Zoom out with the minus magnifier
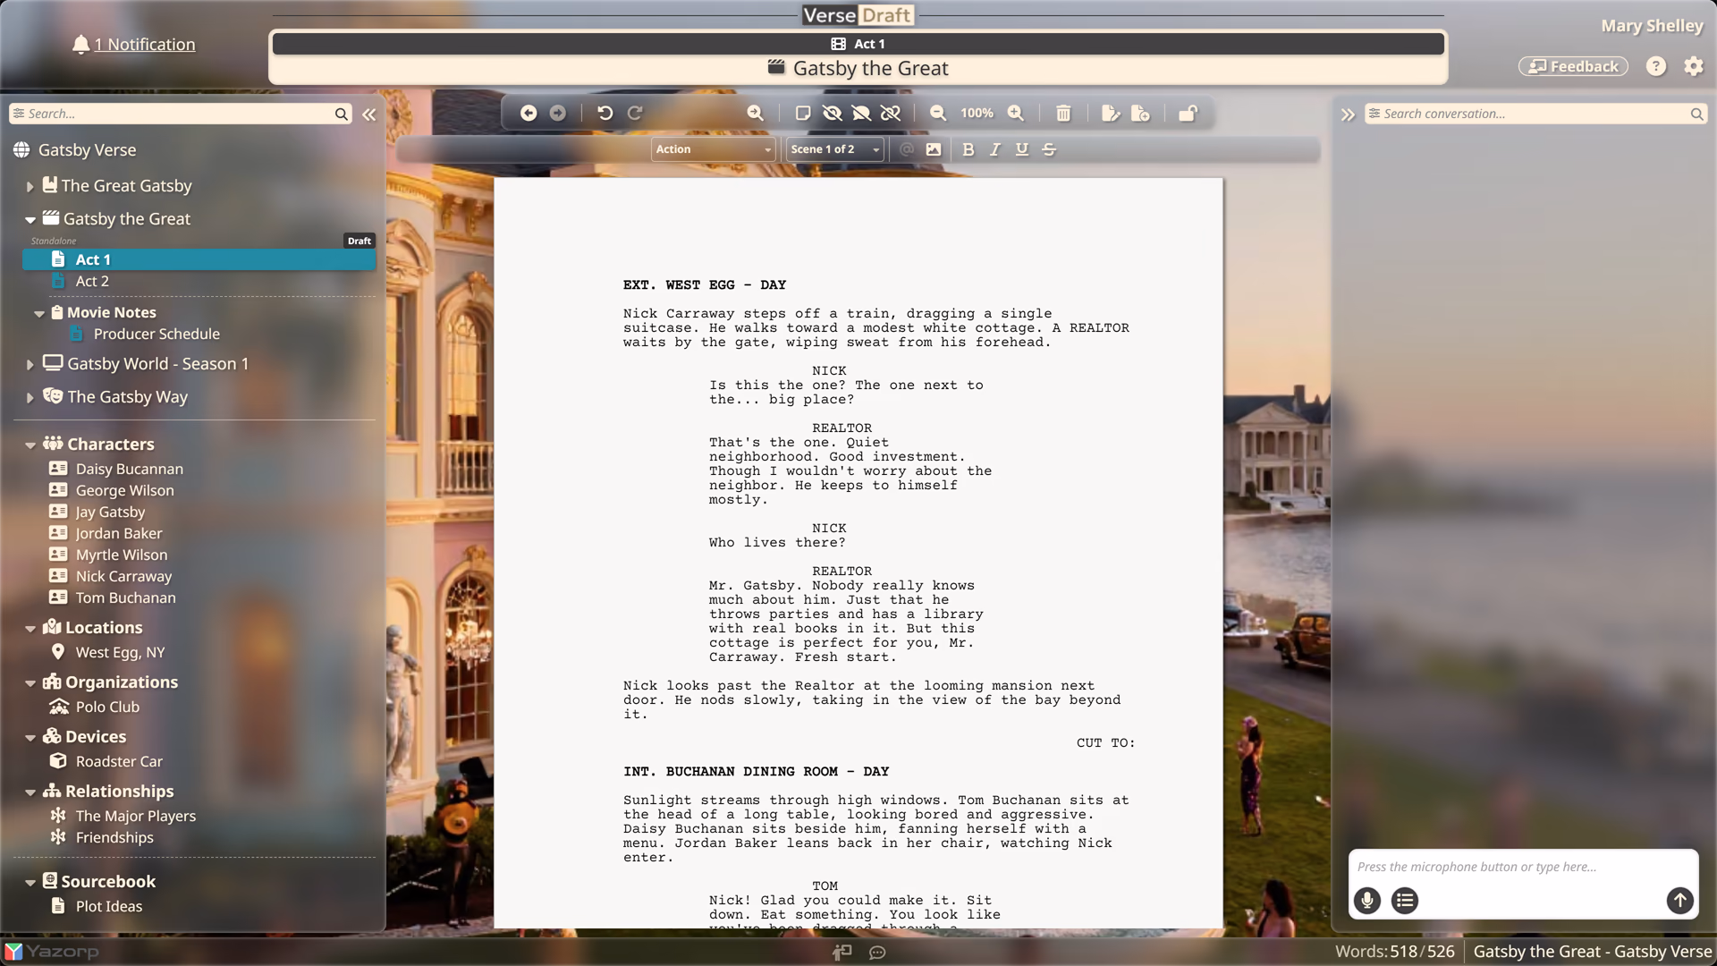This screenshot has width=1717, height=966. 938,113
